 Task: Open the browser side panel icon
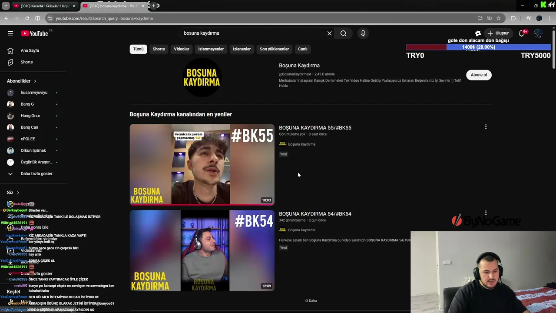37,18
